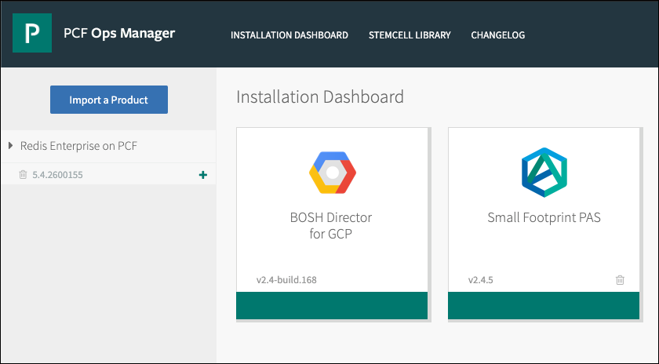Screen dimensions: 659x364
Task: Click the v2.4.5 version on PAS tile
Action: (x=479, y=279)
